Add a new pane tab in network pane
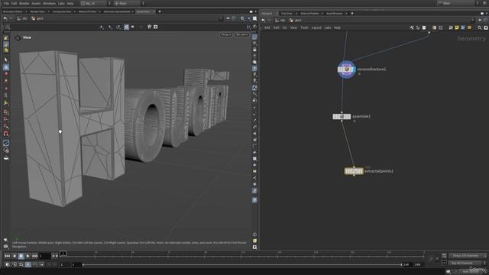 pos(352,14)
